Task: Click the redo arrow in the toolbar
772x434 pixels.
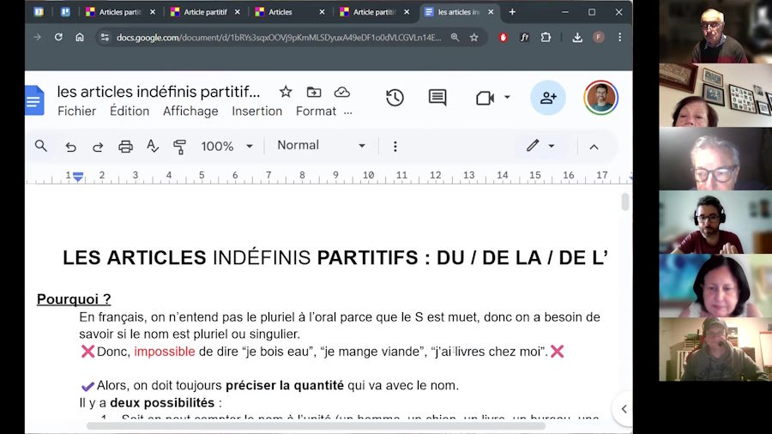Action: 98,147
